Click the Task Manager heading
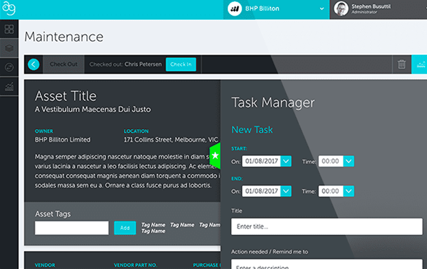Viewport: 427px width, 269px height. point(273,103)
